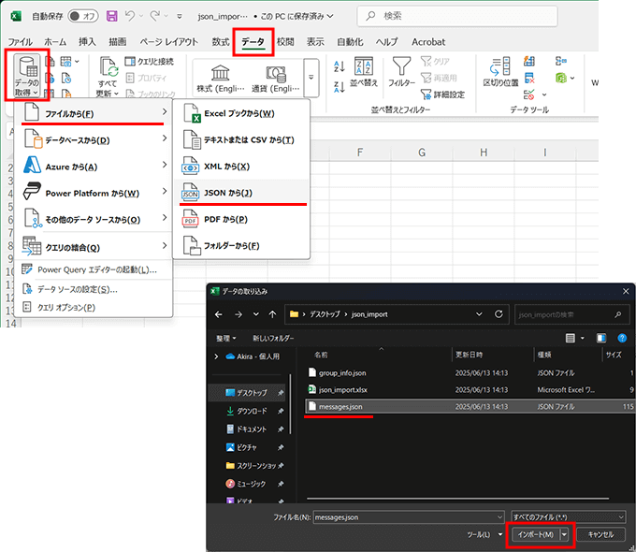Open the recent locations chevron in the dialog
This screenshot has height=552, width=636.
pyautogui.click(x=256, y=314)
